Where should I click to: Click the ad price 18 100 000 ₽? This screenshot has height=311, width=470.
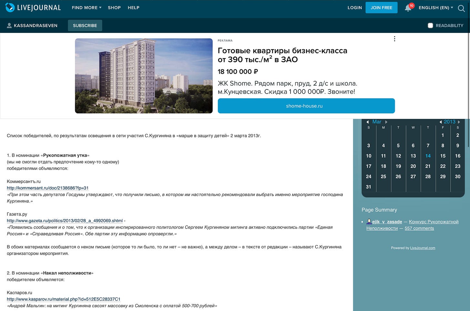[238, 72]
